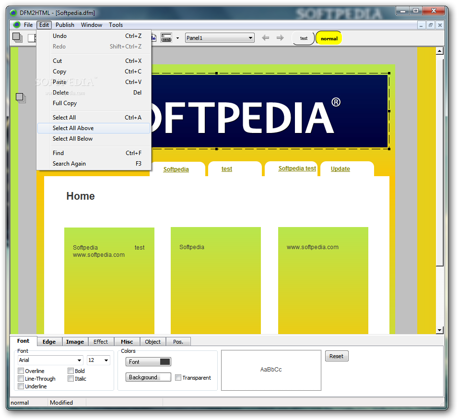Click the Home heading text on canvas
Viewport: 458px width, 420px height.
coord(81,196)
